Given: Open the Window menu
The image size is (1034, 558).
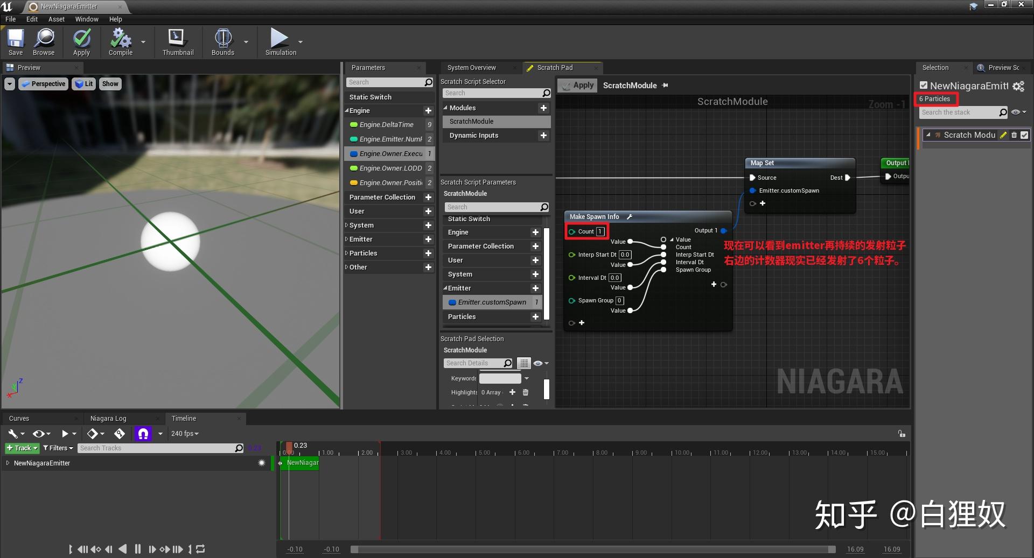Looking at the screenshot, I should point(86,19).
